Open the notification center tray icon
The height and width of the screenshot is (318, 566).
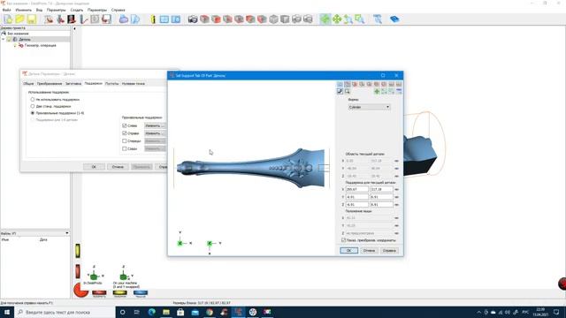[556, 312]
